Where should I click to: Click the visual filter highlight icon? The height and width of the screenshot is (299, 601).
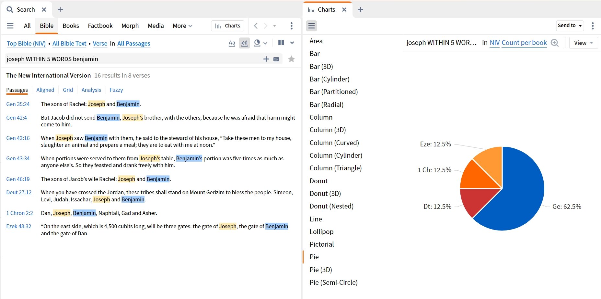pyautogui.click(x=257, y=43)
